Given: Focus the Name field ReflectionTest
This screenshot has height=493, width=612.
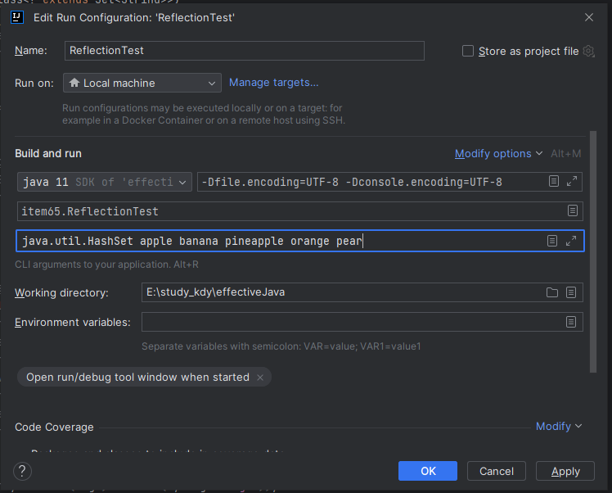Looking at the screenshot, I should [x=245, y=51].
